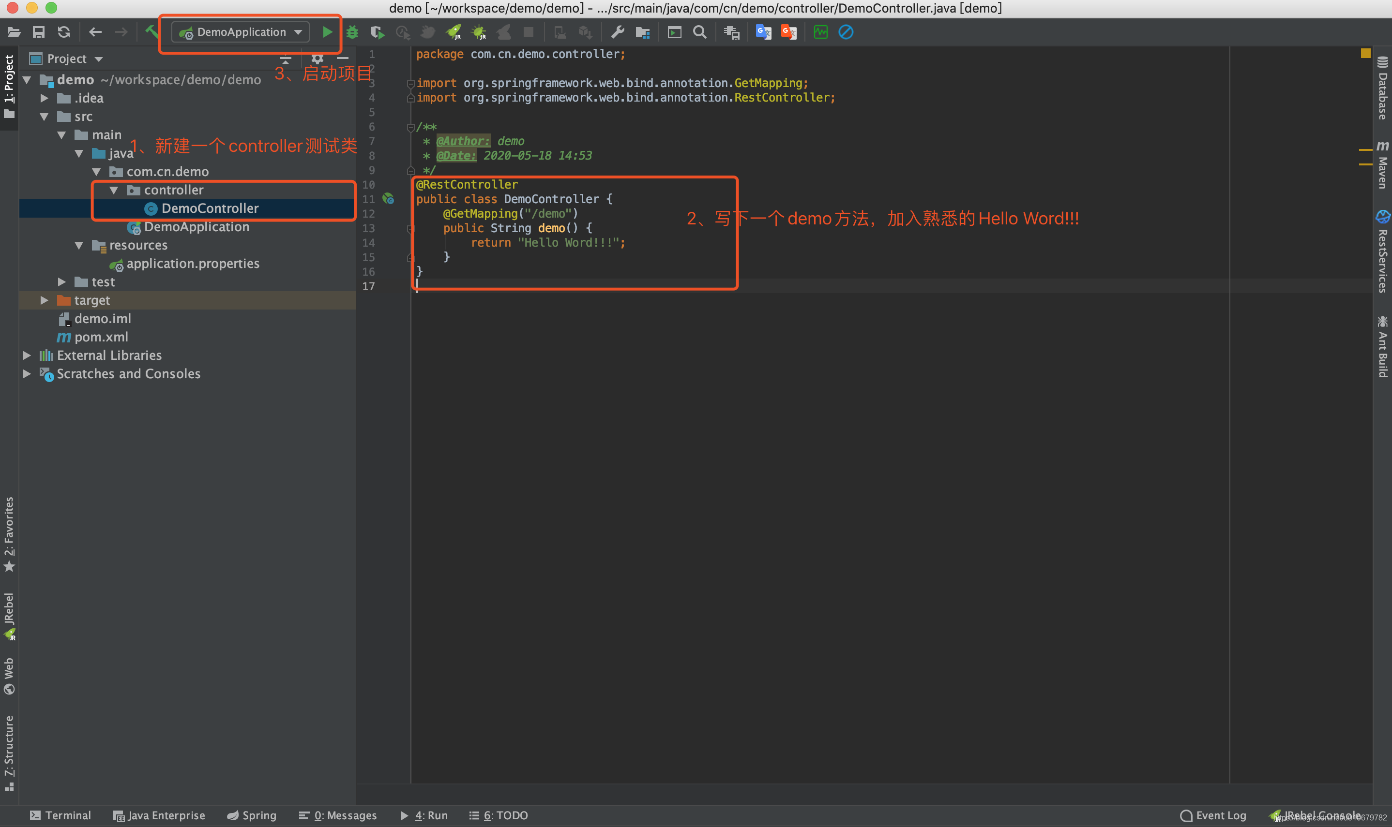Click the green monitor waveform toolbar icon

[820, 32]
